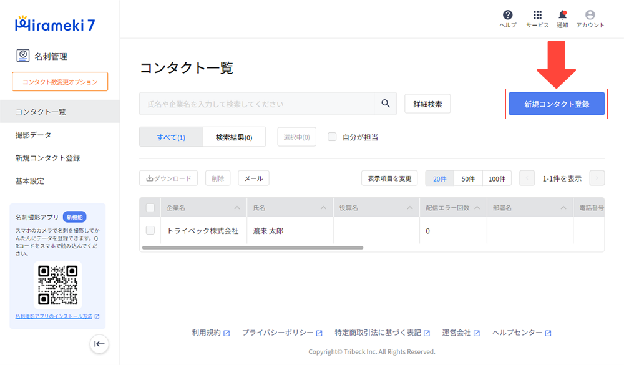Click external link icon beside 利用規約
Image resolution: width=624 pixels, height=365 pixels.
point(227,333)
